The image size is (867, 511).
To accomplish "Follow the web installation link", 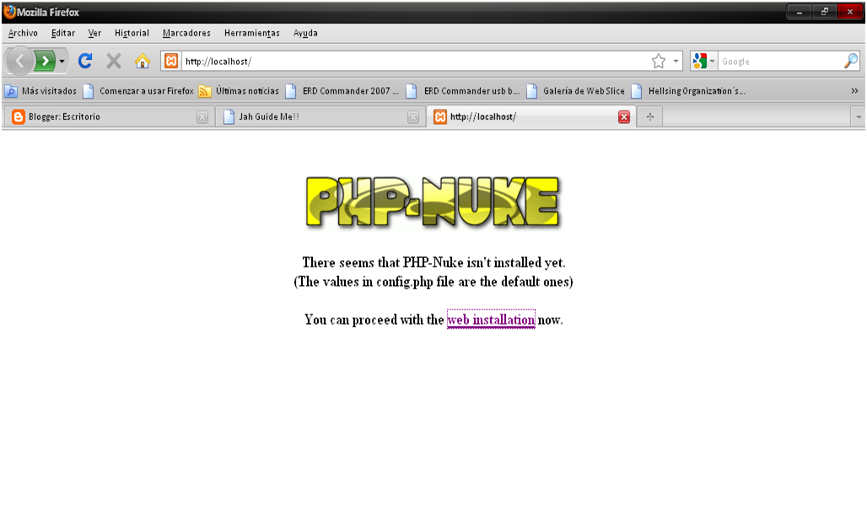I will (x=491, y=319).
